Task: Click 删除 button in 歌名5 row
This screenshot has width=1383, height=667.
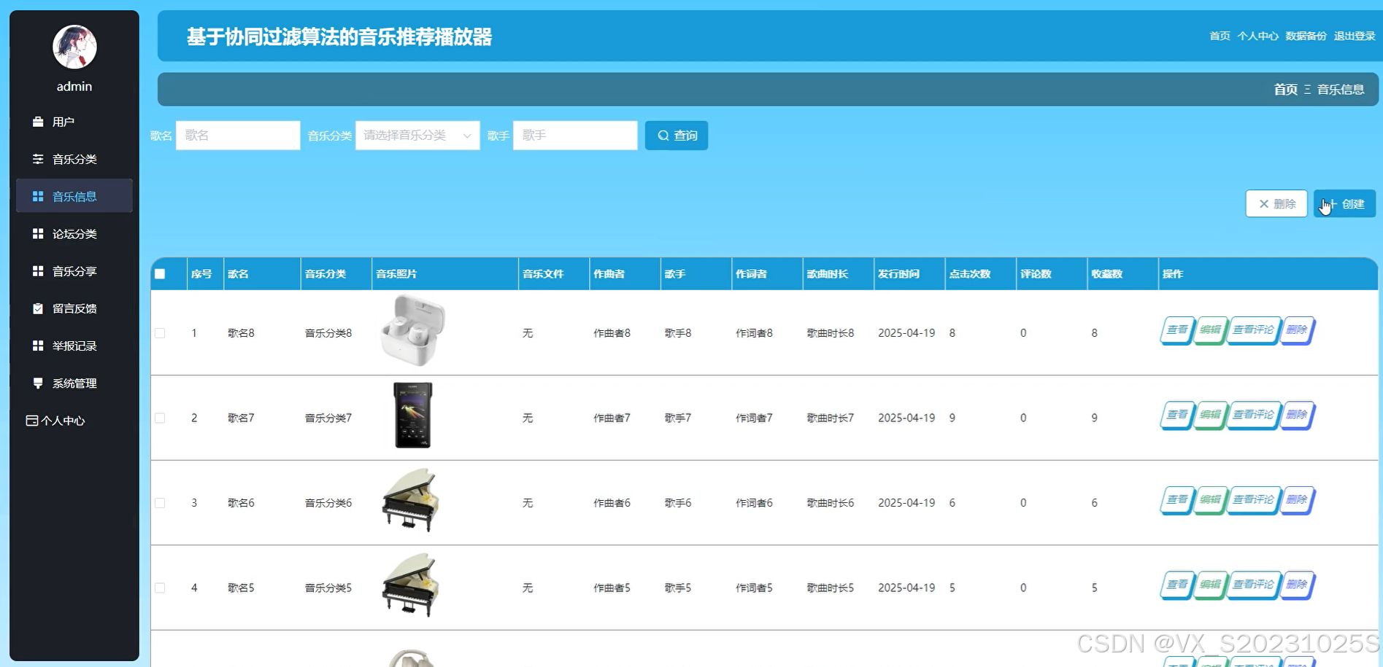Action: (x=1297, y=585)
